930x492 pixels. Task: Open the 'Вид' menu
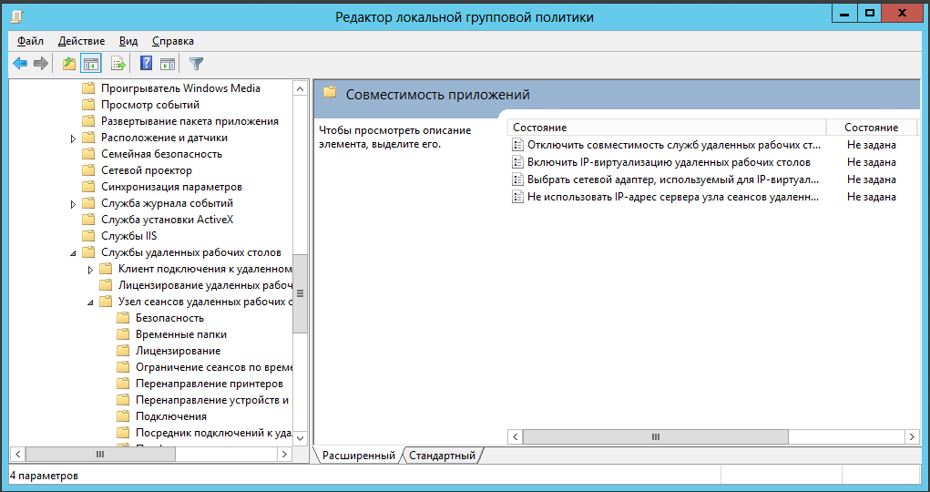click(x=128, y=41)
